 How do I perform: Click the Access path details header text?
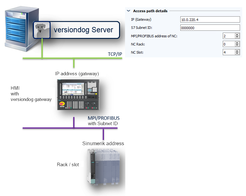(x=150, y=11)
